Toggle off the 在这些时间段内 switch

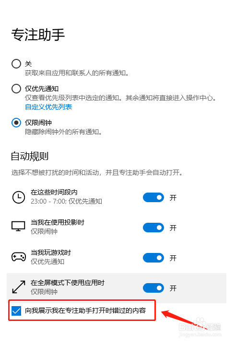(153, 197)
